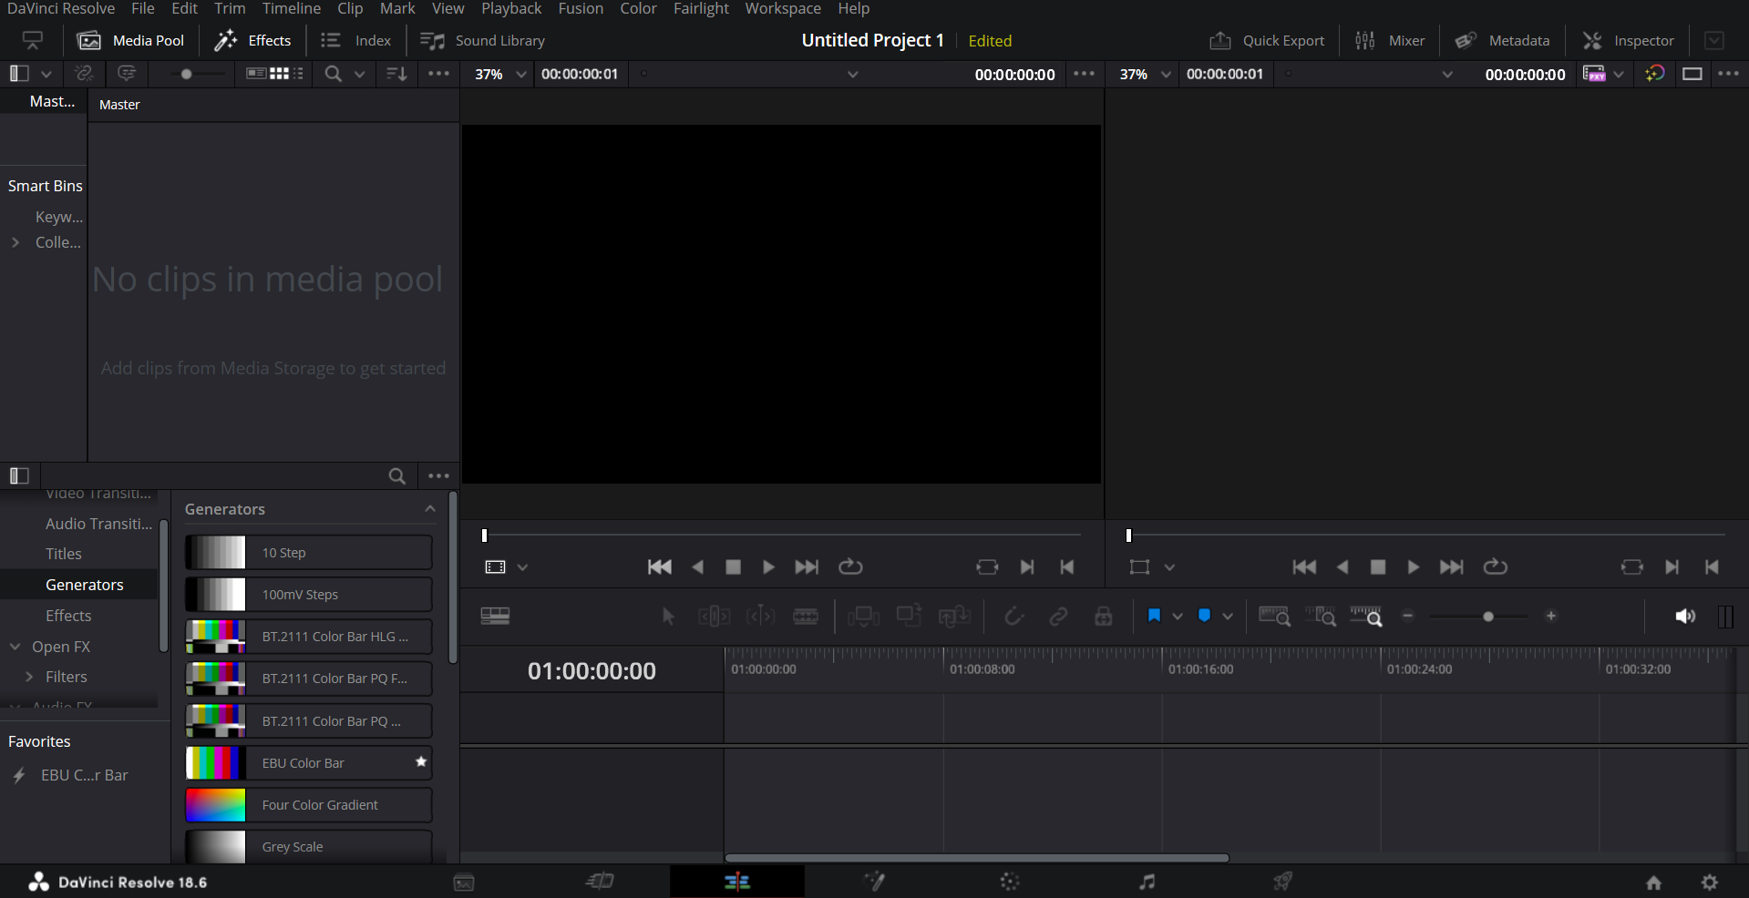Screen dimensions: 1749x898
Task: Open the flag color dropdown arrow
Action: tap(1178, 617)
